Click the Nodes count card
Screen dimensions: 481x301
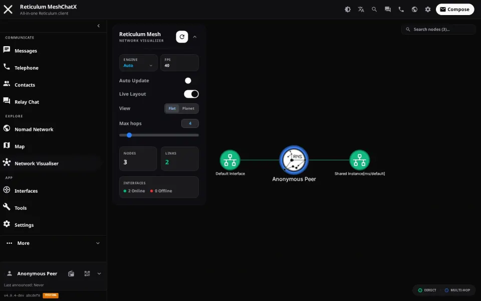click(138, 159)
